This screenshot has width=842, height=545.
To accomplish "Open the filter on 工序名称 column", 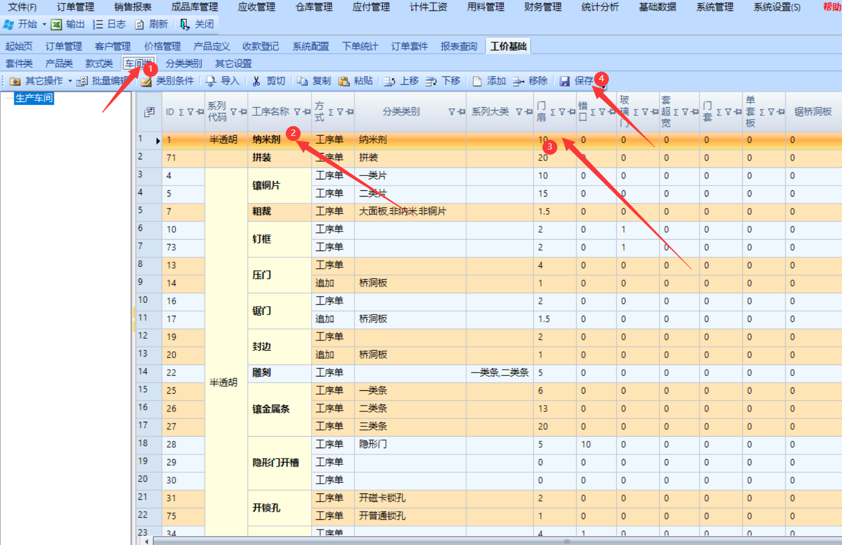I will pos(297,112).
